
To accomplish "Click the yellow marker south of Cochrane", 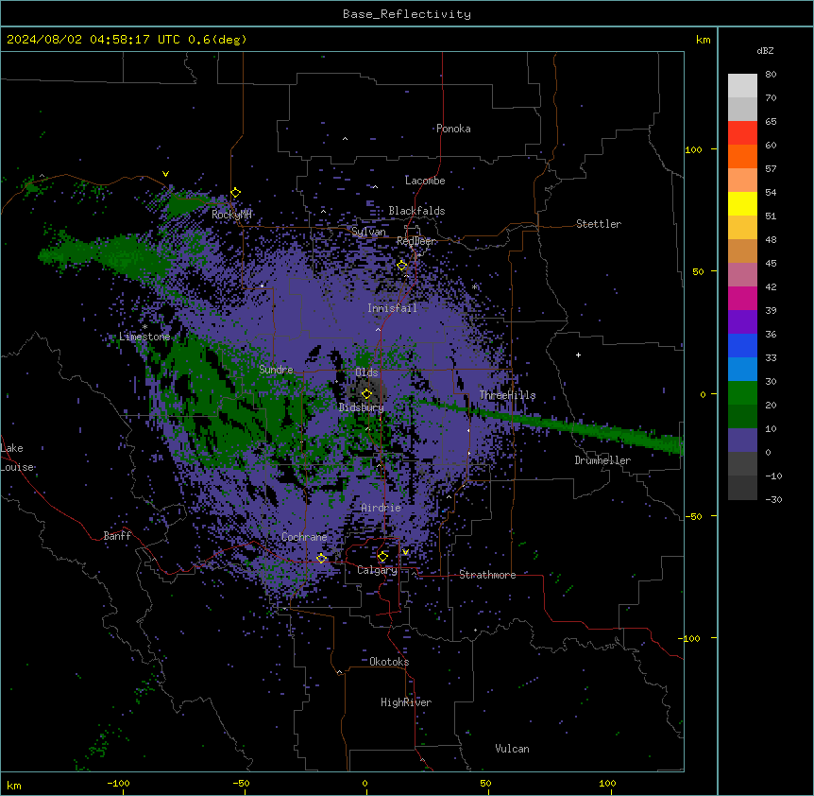I will pyautogui.click(x=321, y=559).
